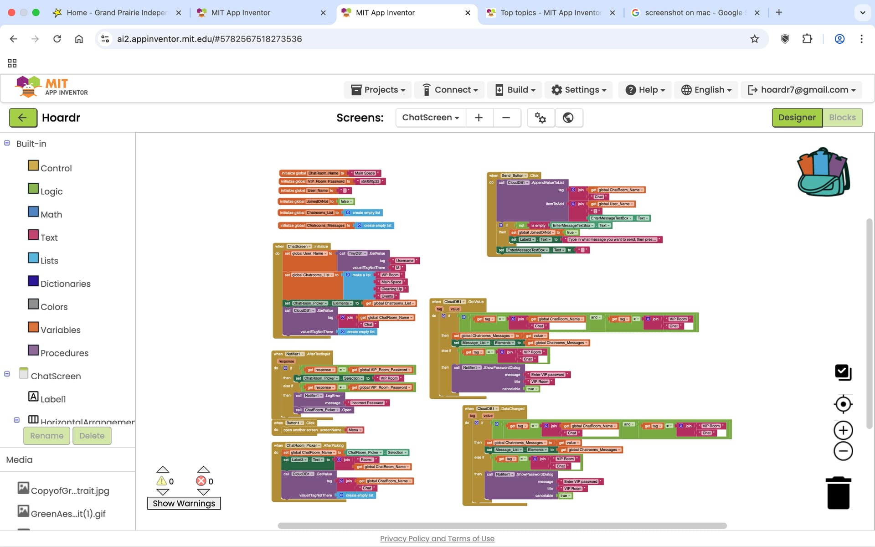
Task: Open the Lists blocks drawer
Action: [43, 260]
